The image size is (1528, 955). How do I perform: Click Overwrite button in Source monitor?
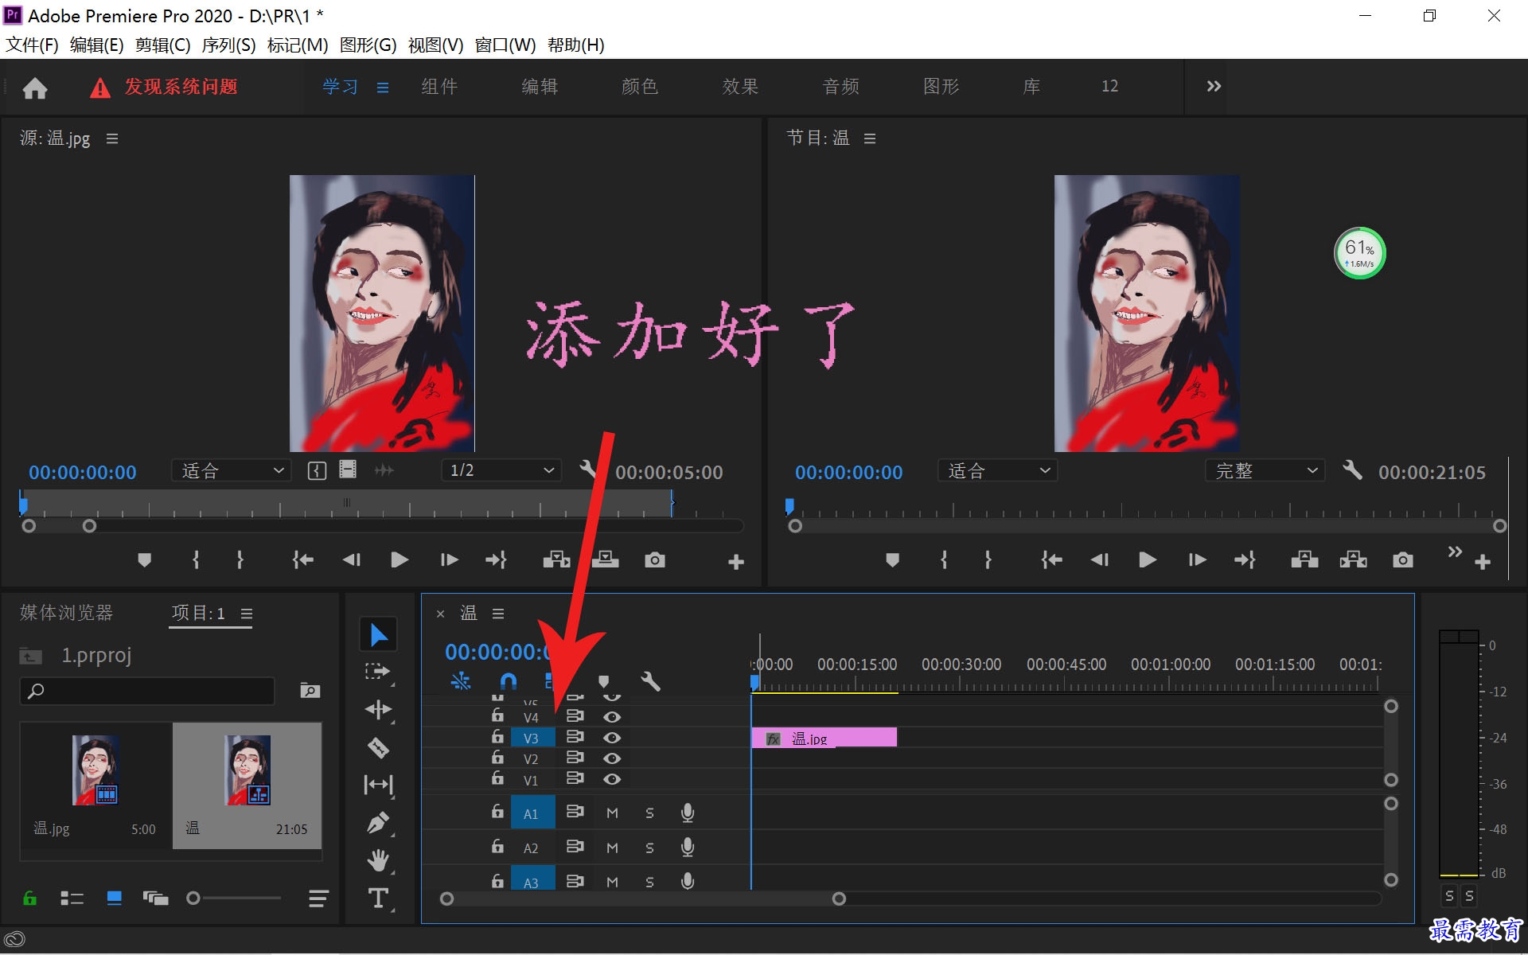(x=605, y=560)
